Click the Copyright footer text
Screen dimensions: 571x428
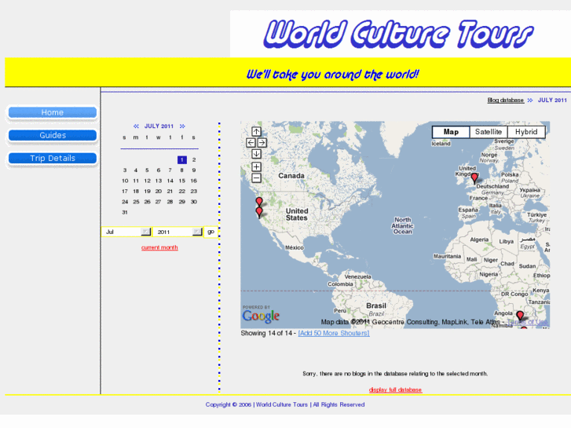coord(285,404)
